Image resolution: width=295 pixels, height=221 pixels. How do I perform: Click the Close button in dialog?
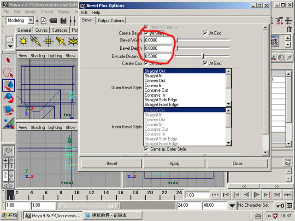(x=237, y=163)
